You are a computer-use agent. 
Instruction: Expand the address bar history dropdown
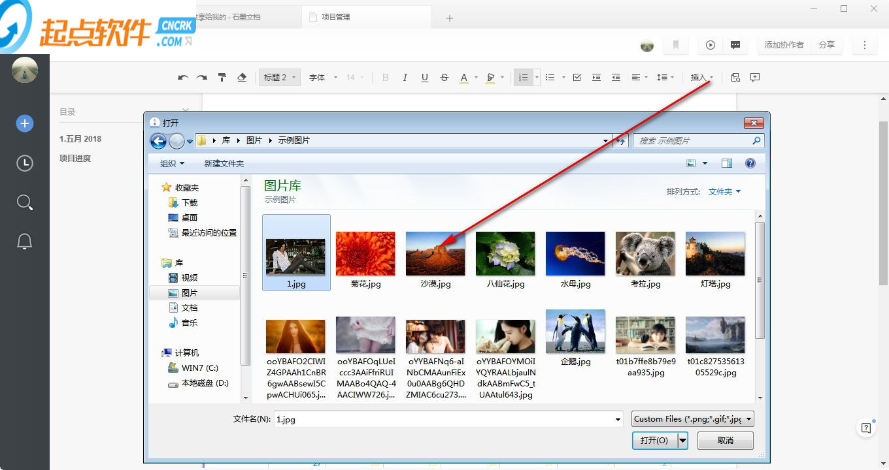tap(606, 141)
